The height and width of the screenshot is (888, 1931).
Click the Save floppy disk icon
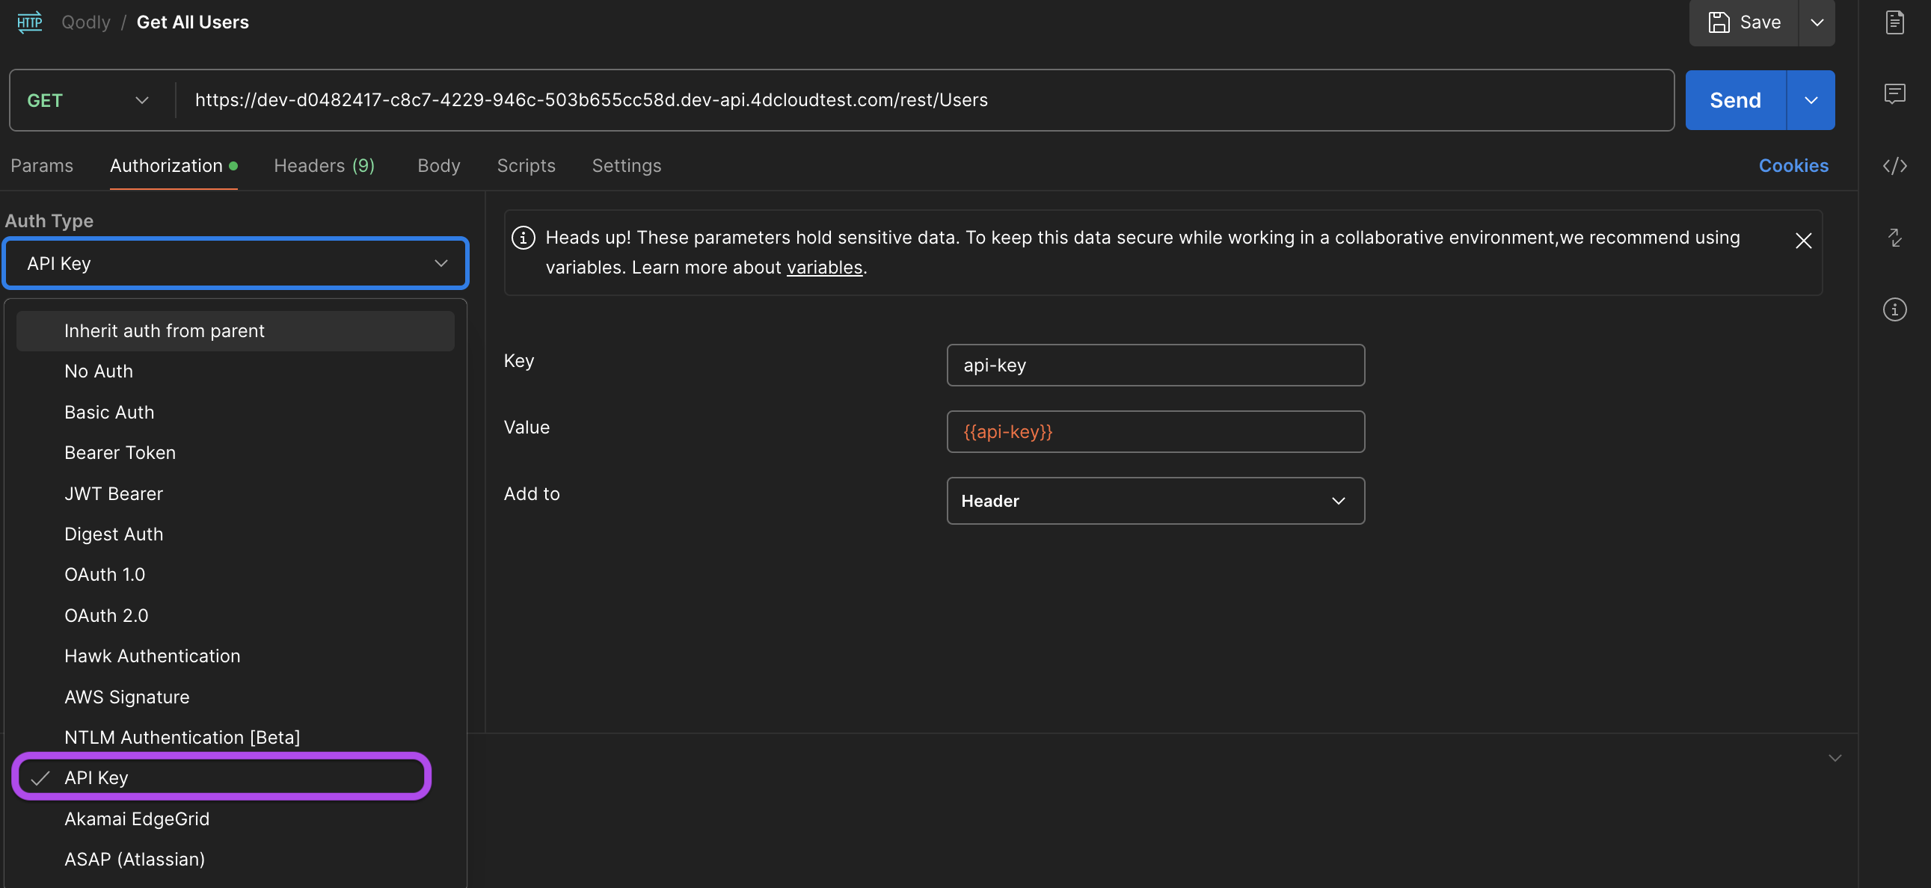click(x=1718, y=22)
